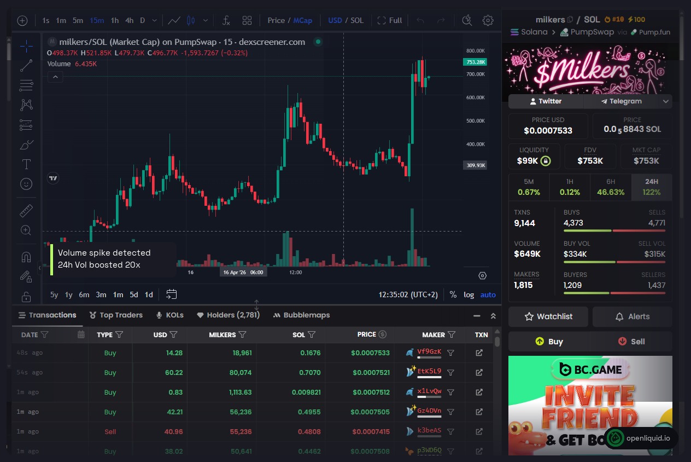
Task: Open the XABCD pattern tool
Action: 26,105
